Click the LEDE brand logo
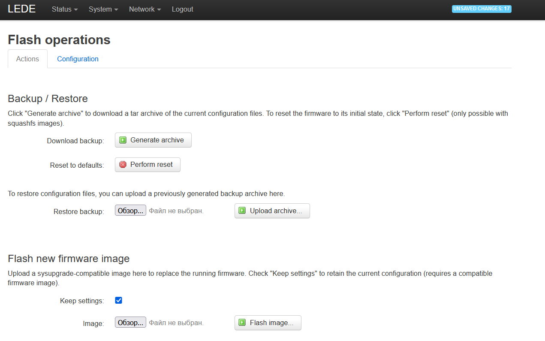The width and height of the screenshot is (545, 341). [x=22, y=9]
